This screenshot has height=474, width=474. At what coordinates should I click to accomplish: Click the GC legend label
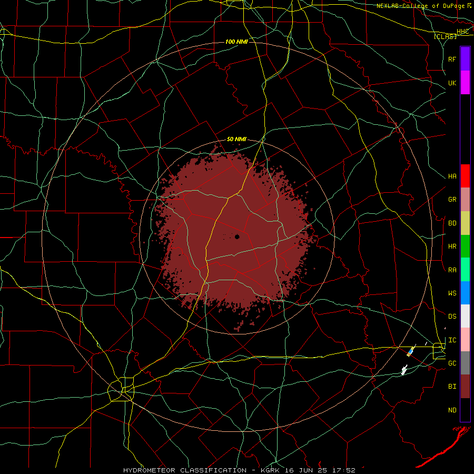[452, 363]
